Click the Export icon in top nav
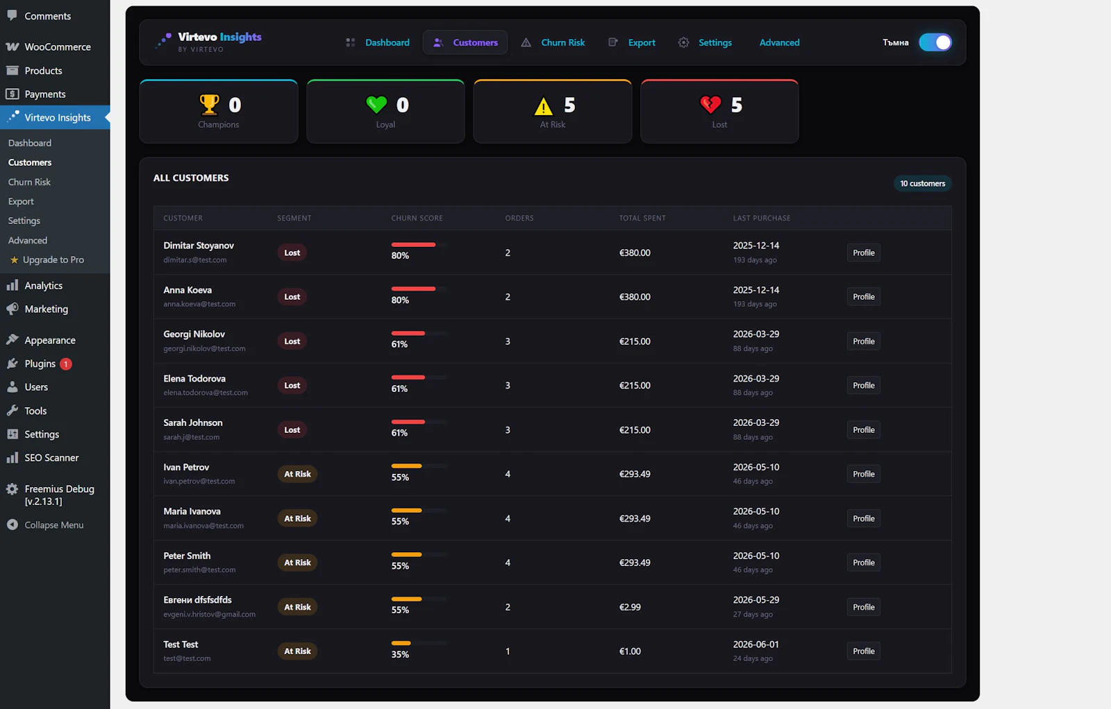This screenshot has width=1111, height=709. tap(613, 42)
